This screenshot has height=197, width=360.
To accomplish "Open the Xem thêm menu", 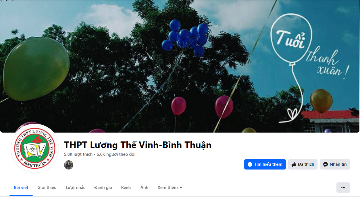I will click(x=170, y=188).
